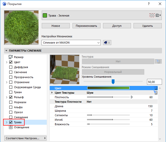Expand the Рельеф tree arrow

click(7, 97)
